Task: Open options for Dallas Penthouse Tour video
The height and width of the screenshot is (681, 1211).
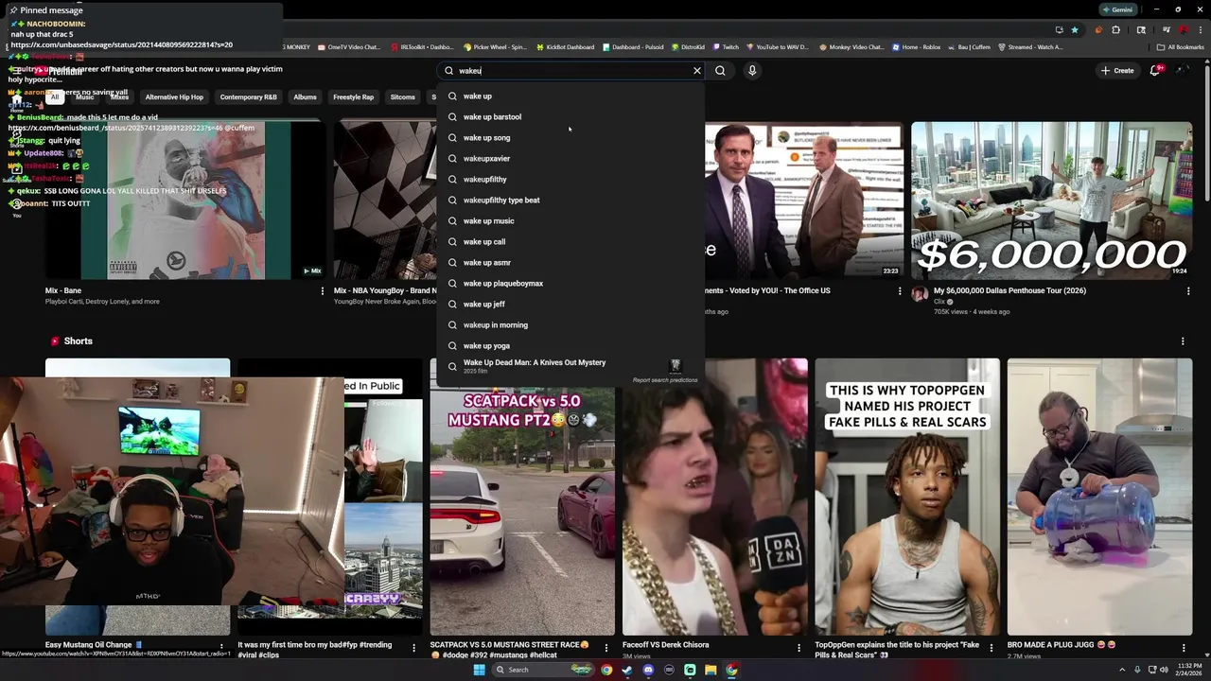Action: [1188, 291]
